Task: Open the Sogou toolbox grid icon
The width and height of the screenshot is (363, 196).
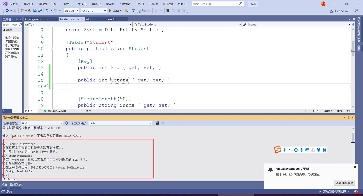Action: coord(324,150)
